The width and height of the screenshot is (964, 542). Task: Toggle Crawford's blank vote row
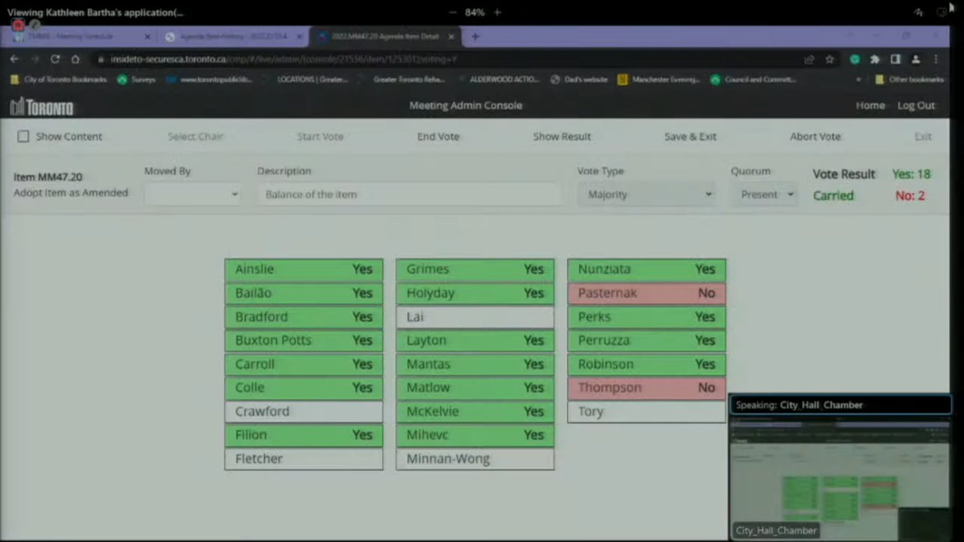pos(304,411)
